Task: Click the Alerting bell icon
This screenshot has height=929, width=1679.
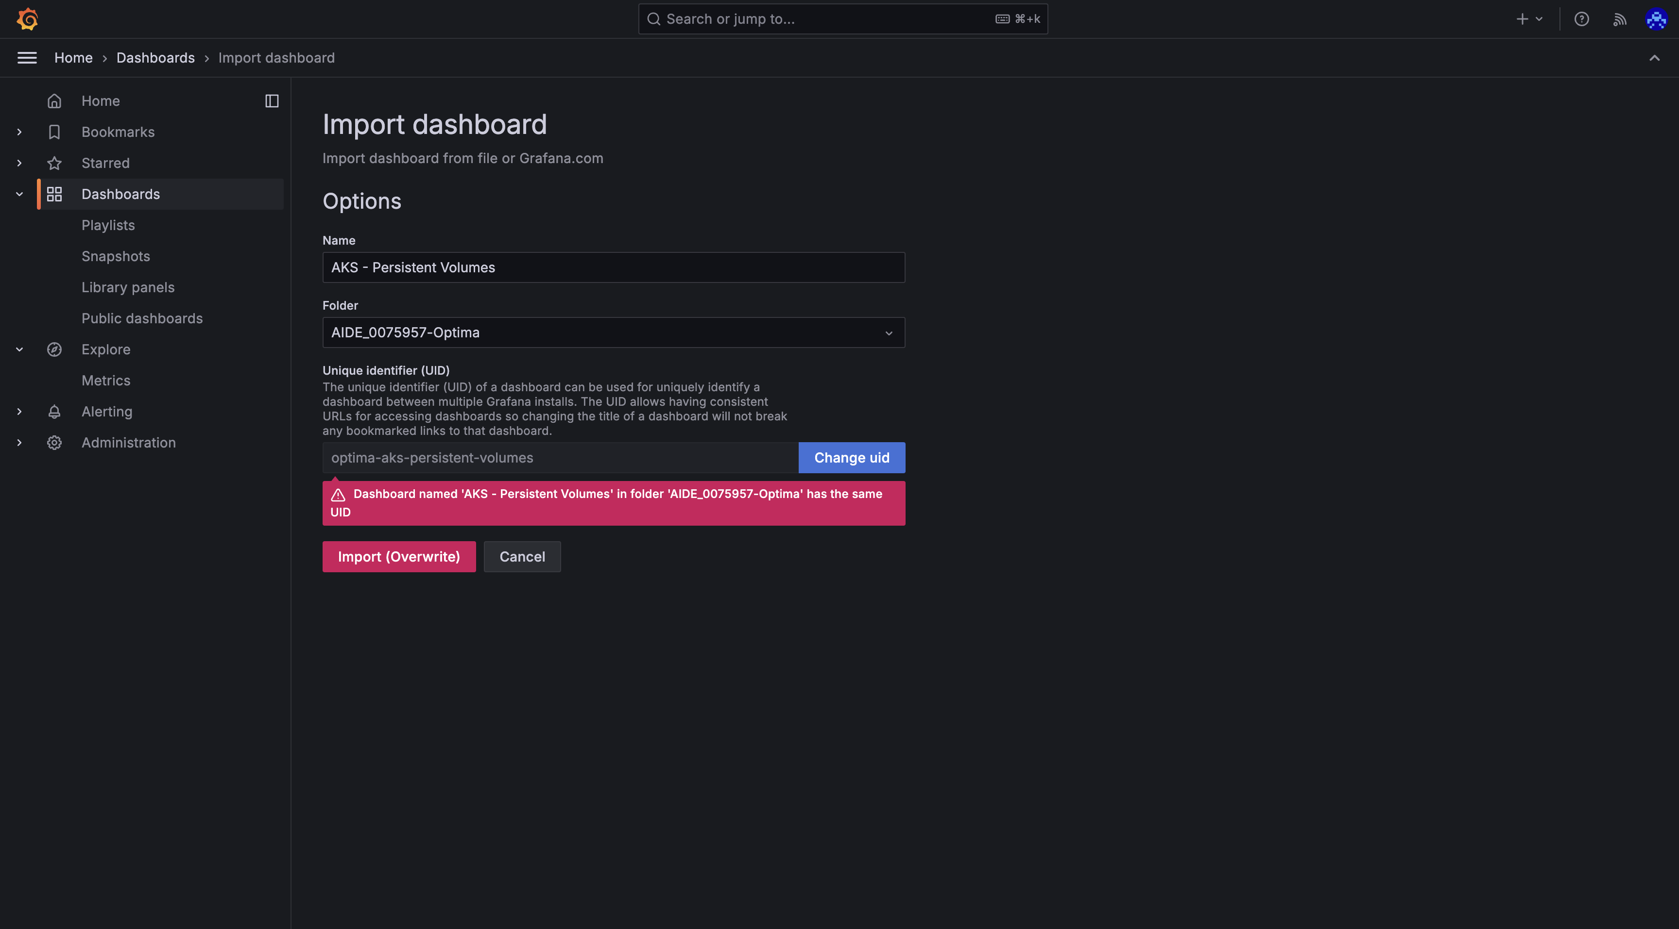Action: [54, 412]
